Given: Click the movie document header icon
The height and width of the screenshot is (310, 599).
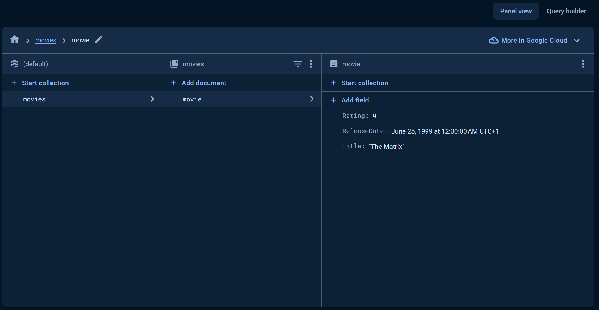Looking at the screenshot, I should pyautogui.click(x=334, y=64).
